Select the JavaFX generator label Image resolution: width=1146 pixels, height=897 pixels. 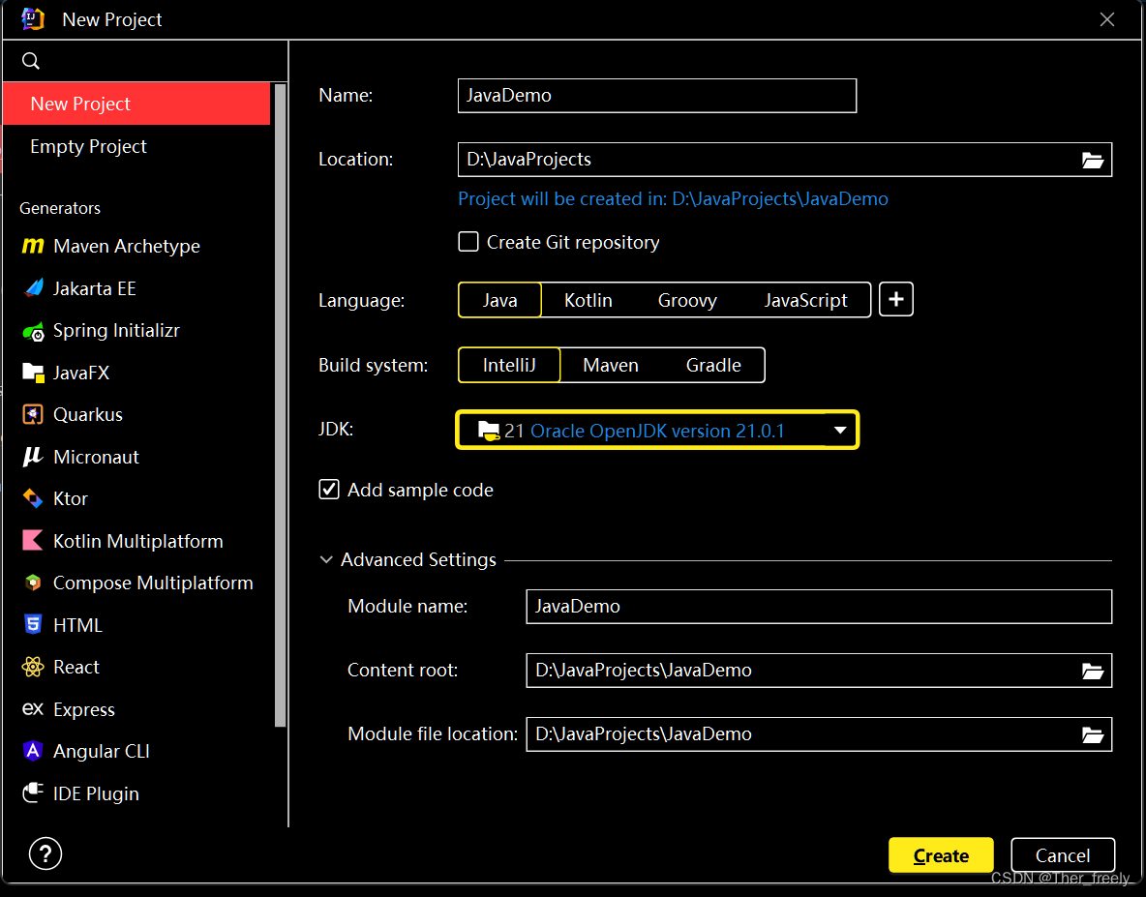pos(81,374)
